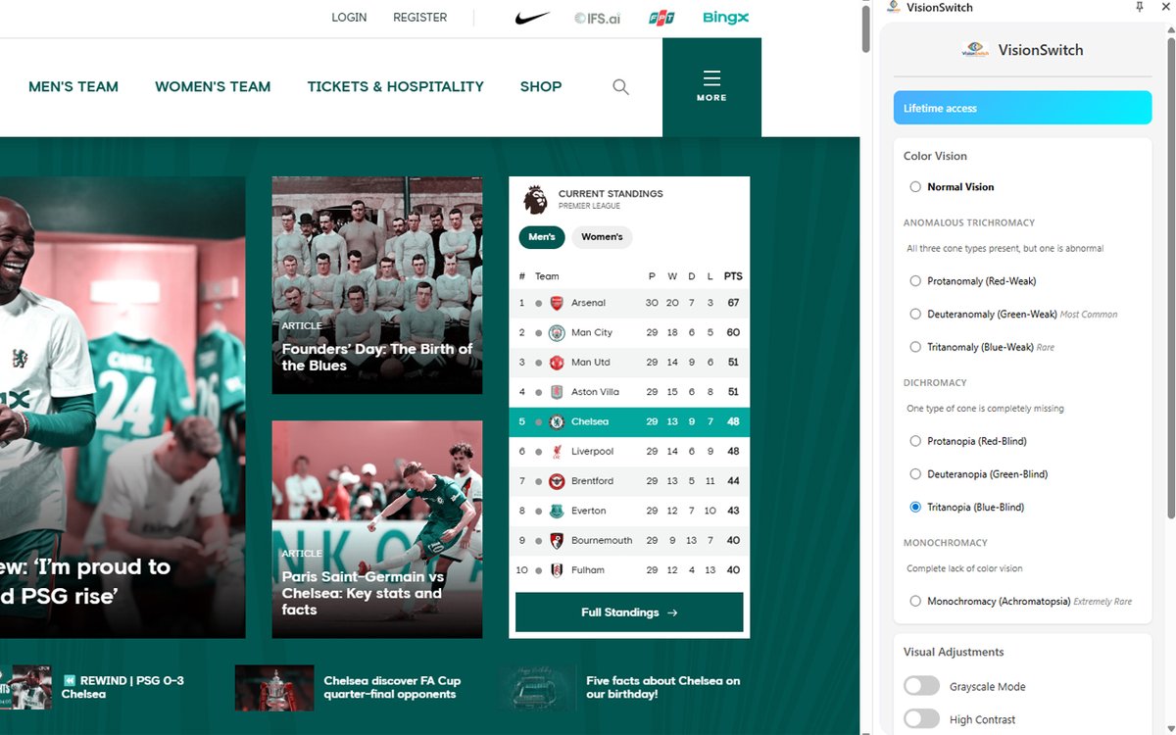1176x735 pixels.
Task: Open SHOP navigation item
Action: pyautogui.click(x=541, y=86)
